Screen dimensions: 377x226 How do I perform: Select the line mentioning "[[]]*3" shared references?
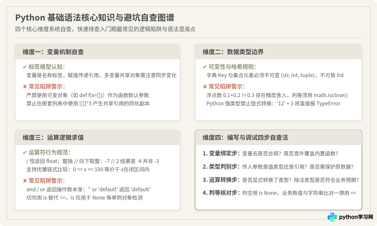pos(88,104)
